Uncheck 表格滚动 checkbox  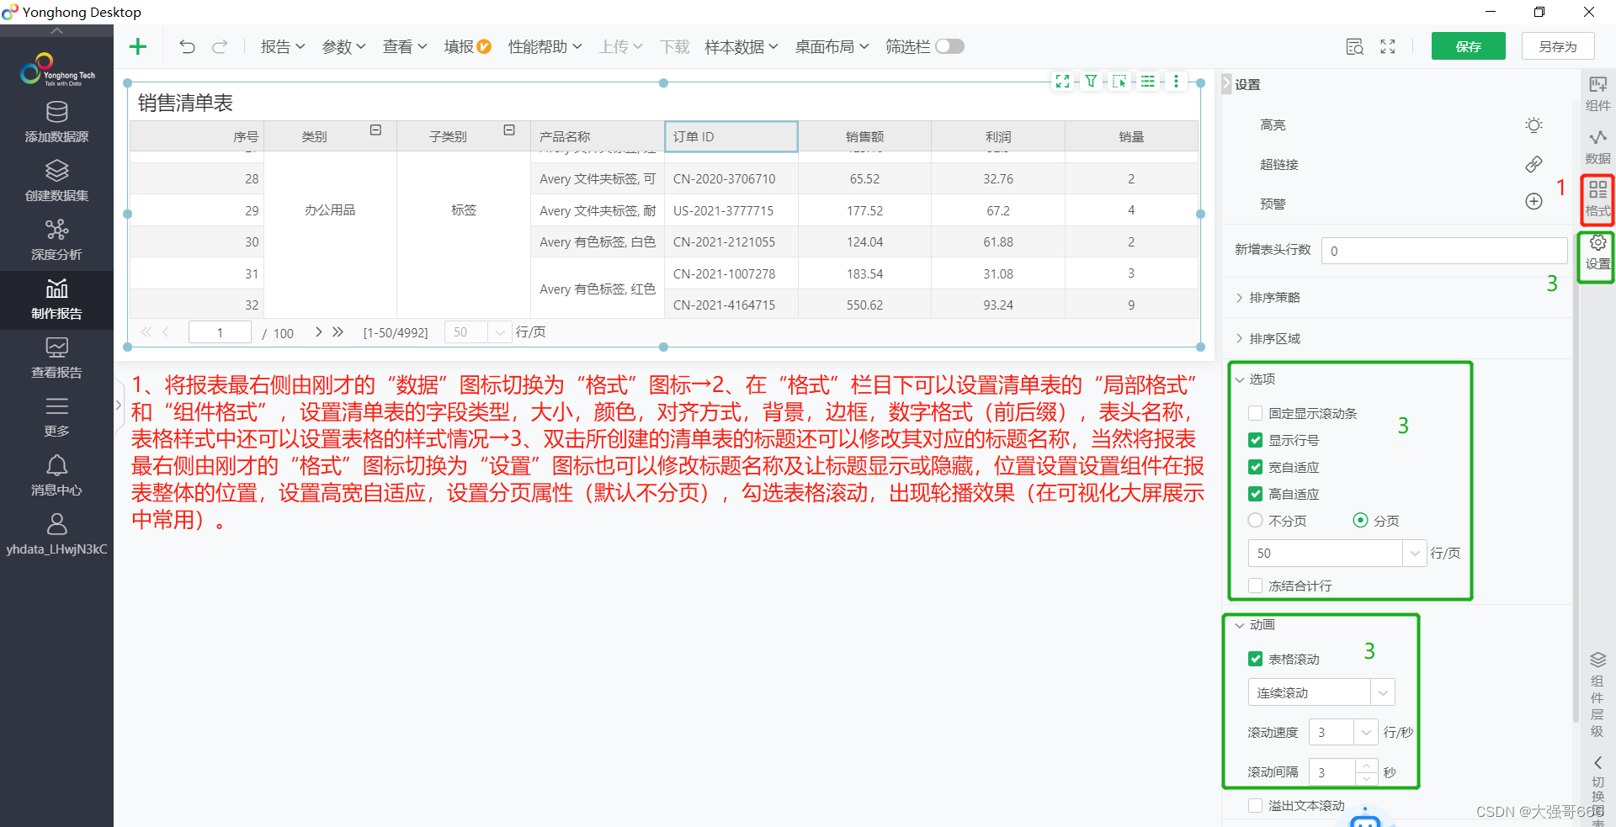pos(1255,659)
